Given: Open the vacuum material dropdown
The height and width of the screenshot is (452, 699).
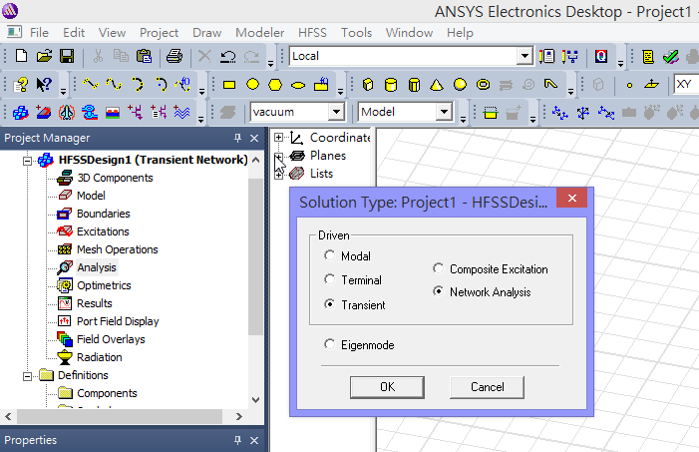Looking at the screenshot, I should click(x=337, y=112).
